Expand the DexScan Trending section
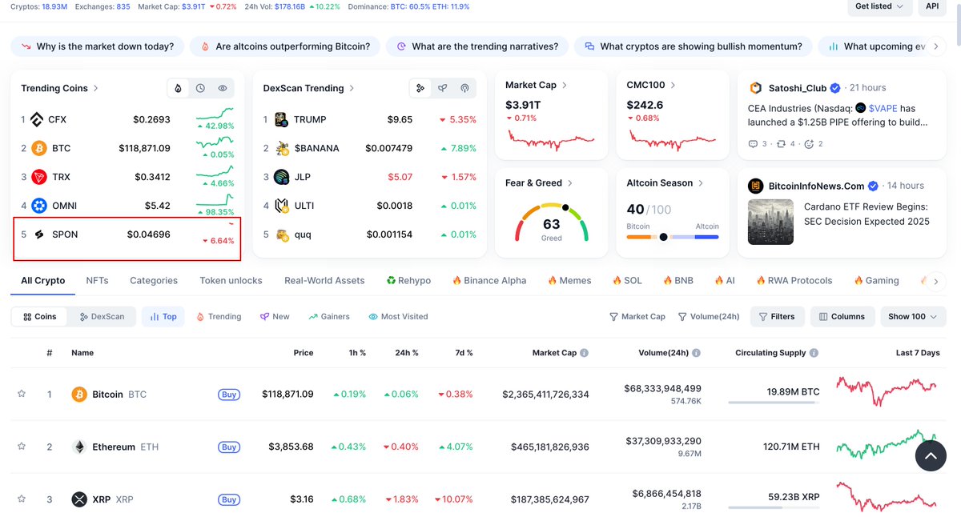The image size is (961, 521). pyautogui.click(x=309, y=88)
